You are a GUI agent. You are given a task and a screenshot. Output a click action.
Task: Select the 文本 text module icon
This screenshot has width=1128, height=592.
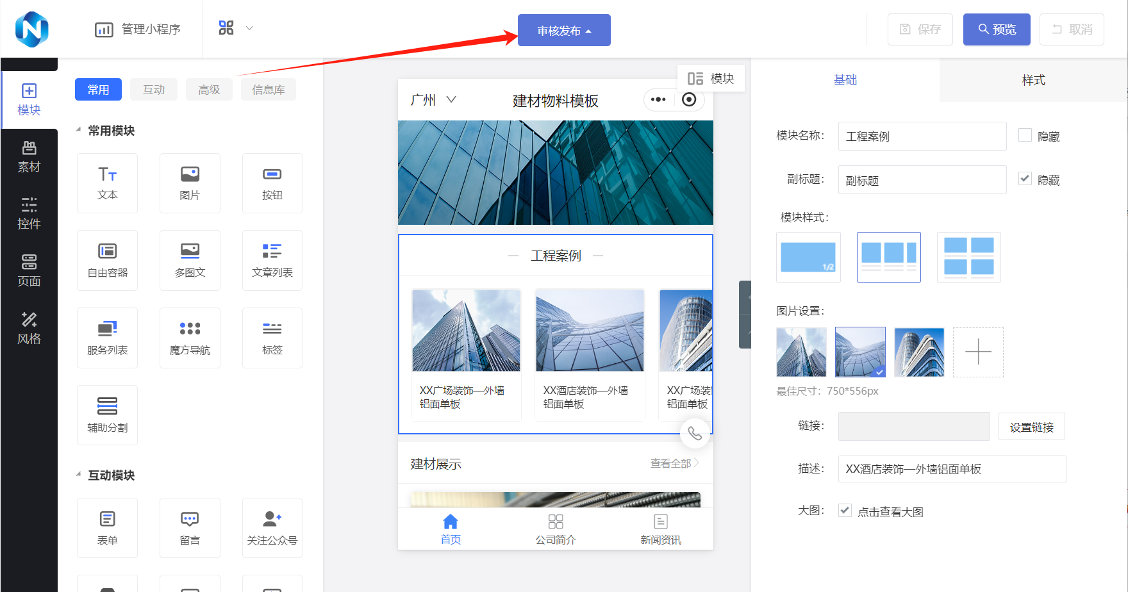(x=107, y=183)
